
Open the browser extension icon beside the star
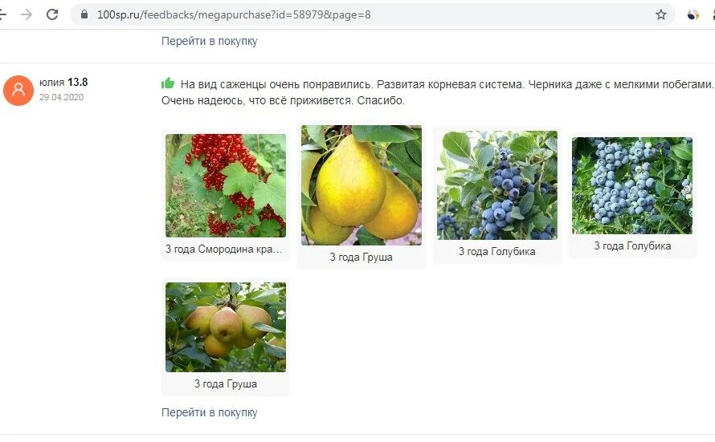[x=693, y=14]
